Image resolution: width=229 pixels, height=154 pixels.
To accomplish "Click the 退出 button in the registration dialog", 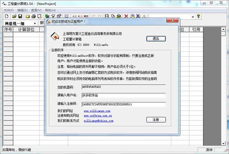I will (156, 38).
